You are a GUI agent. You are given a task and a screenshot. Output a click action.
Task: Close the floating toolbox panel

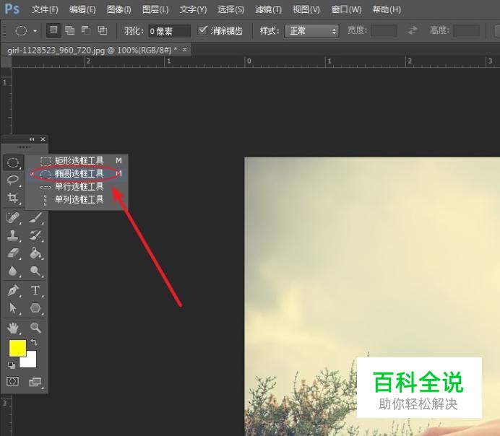coord(43,139)
